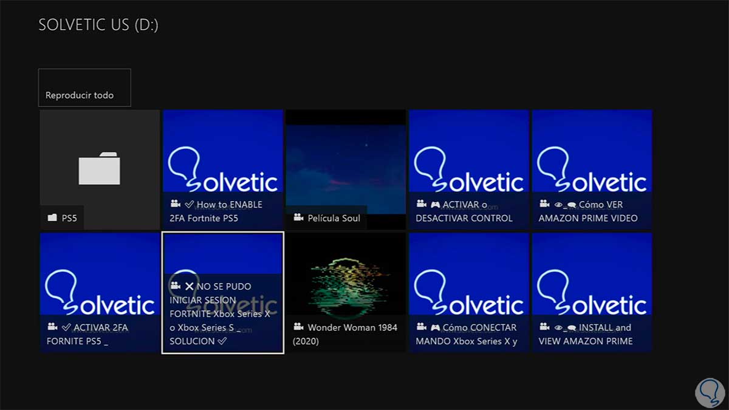Open the INSTALL and VIEW AMAZON PRIME video
This screenshot has height=410, width=729.
[592, 292]
